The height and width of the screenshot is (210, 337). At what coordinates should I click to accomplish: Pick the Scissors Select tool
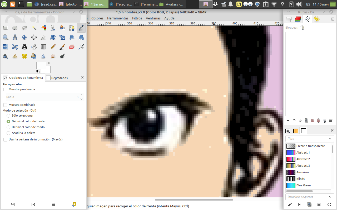(x=53, y=28)
